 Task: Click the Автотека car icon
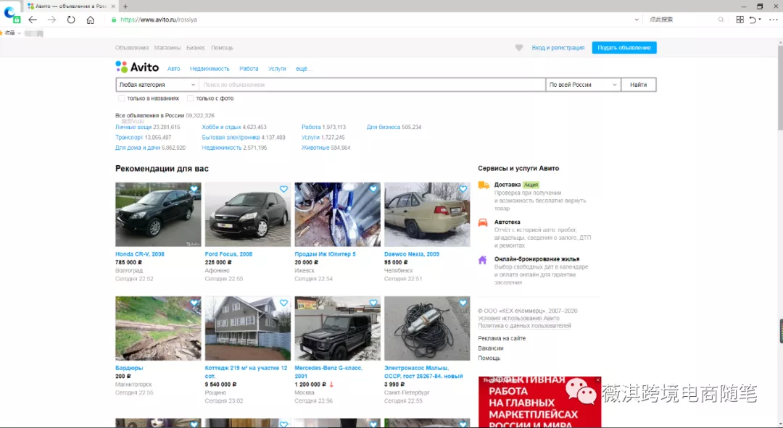click(483, 222)
